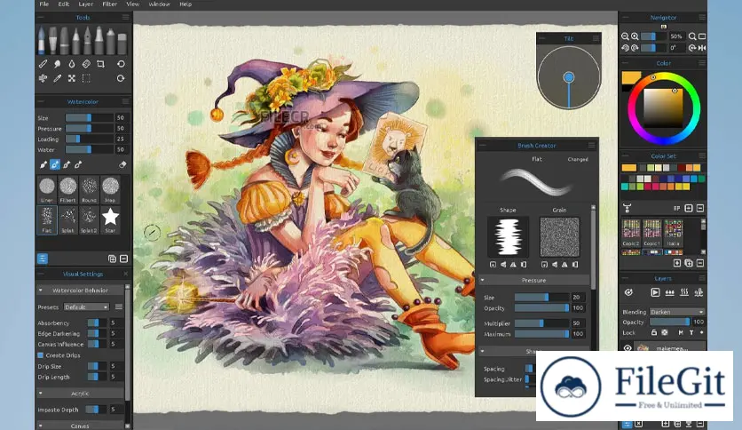Open the View menu

132,4
